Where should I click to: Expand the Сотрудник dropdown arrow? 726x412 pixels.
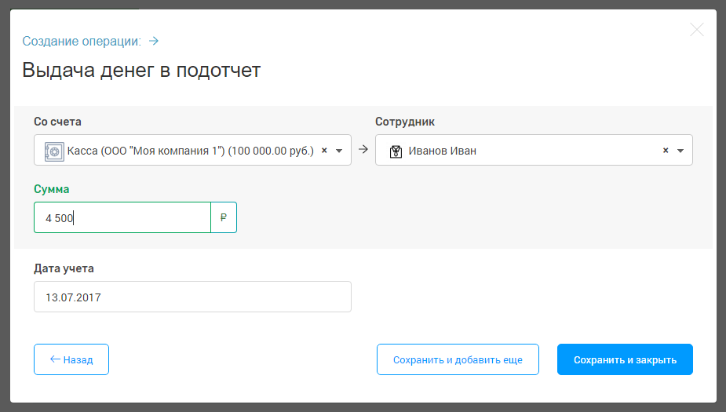click(x=680, y=151)
